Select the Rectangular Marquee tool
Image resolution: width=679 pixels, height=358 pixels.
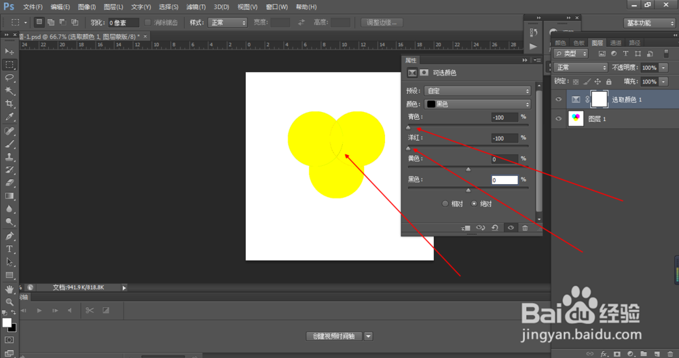point(9,65)
